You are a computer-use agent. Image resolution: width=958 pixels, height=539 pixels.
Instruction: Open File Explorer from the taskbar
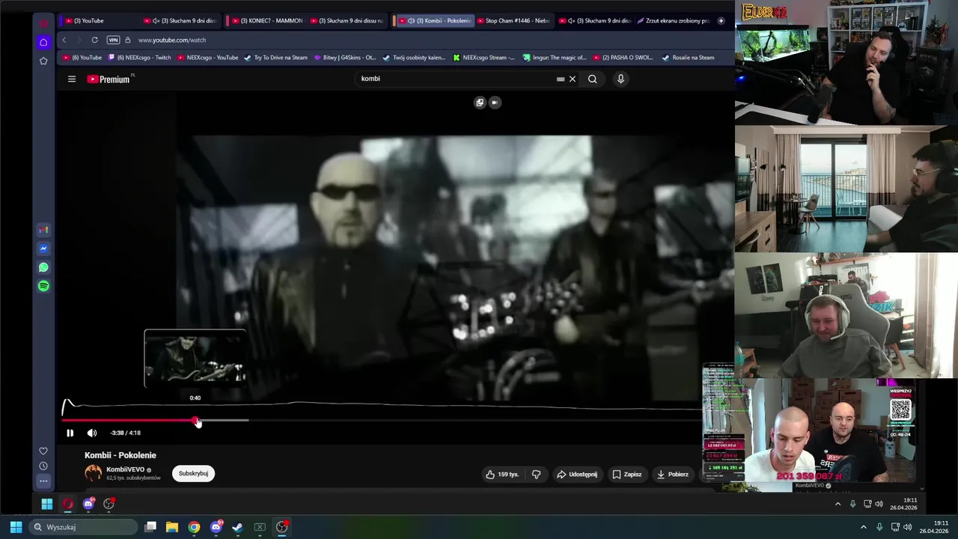point(171,527)
